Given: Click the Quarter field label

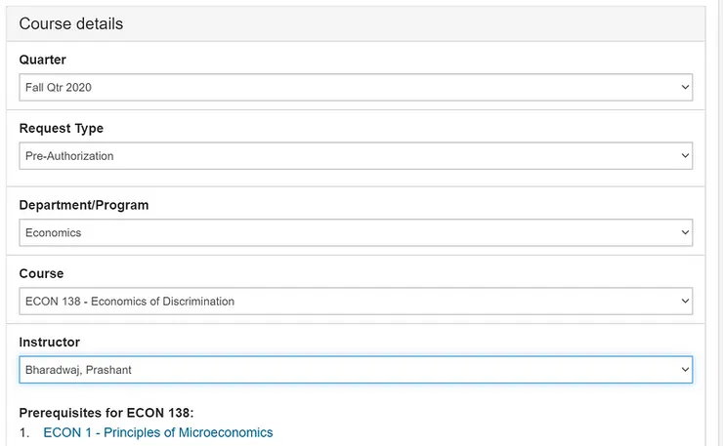Looking at the screenshot, I should [x=43, y=60].
